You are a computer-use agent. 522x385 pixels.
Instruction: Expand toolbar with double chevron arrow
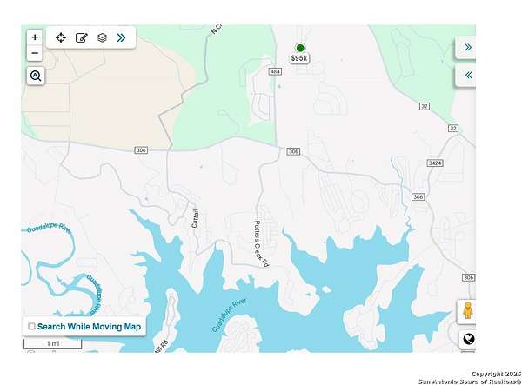coord(122,37)
